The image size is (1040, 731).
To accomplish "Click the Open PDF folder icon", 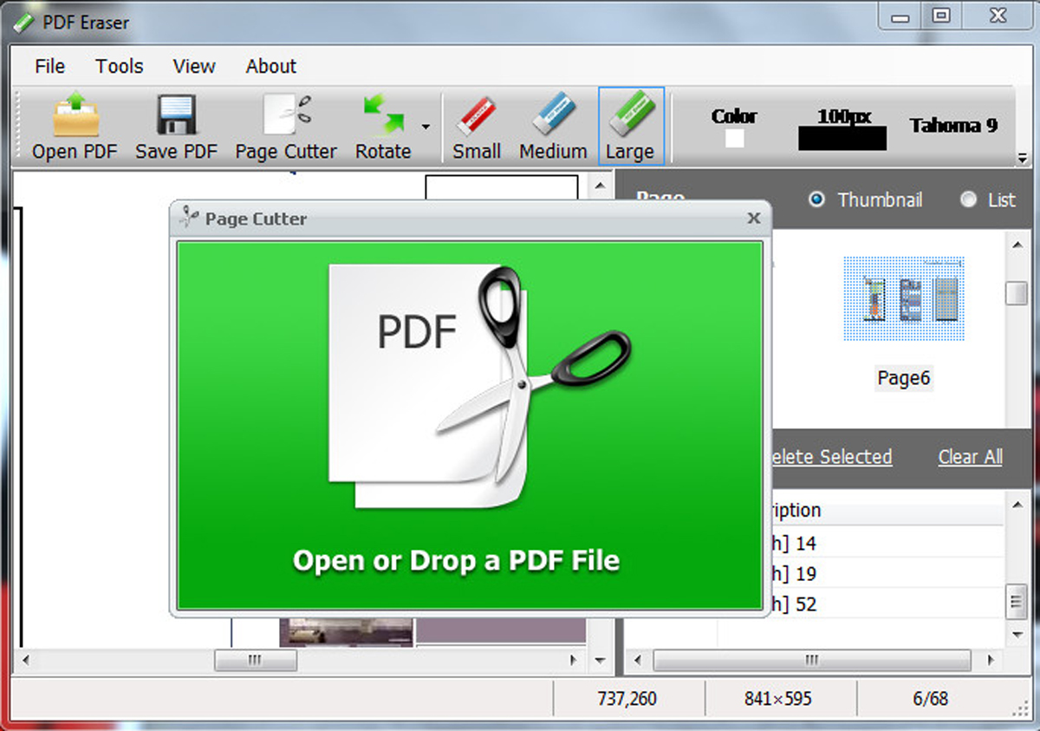I will pyautogui.click(x=75, y=117).
